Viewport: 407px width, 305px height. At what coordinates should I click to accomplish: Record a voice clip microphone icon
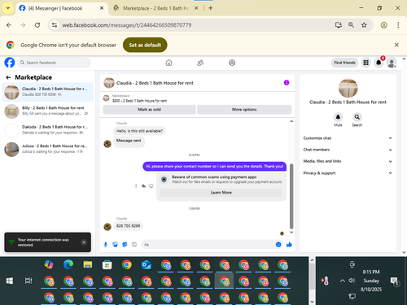click(x=106, y=245)
